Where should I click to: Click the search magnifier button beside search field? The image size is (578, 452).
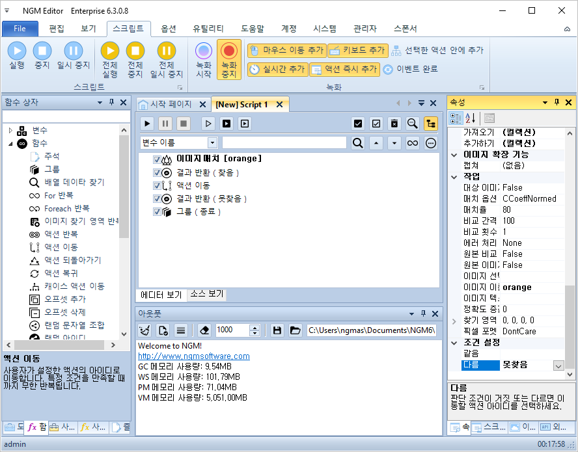357,142
